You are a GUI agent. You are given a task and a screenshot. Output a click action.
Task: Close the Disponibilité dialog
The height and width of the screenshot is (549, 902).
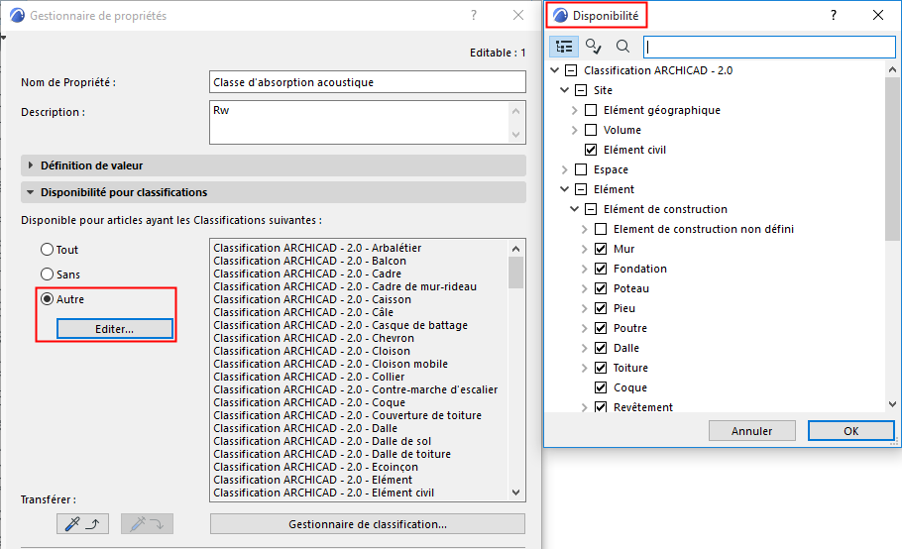click(878, 16)
